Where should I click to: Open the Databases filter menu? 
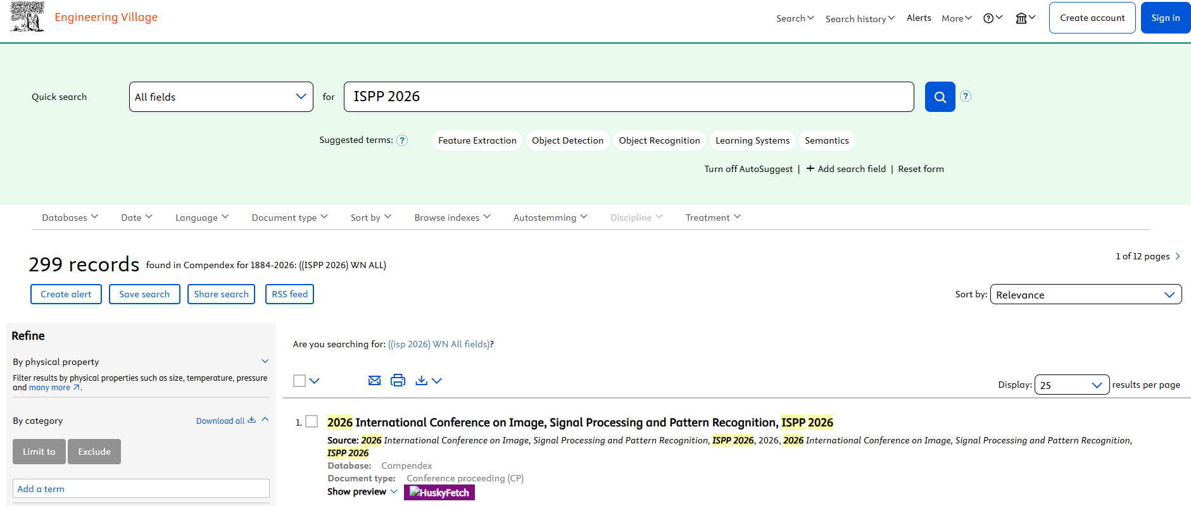(70, 218)
